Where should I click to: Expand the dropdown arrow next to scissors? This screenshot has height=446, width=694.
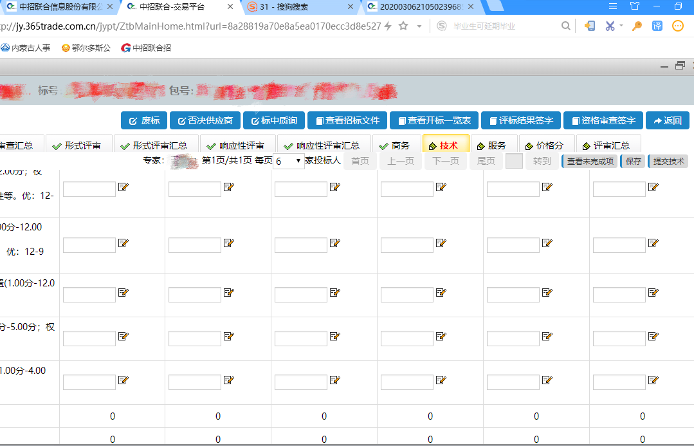pos(621,26)
